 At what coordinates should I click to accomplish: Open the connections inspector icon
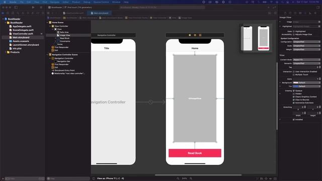click(315, 13)
